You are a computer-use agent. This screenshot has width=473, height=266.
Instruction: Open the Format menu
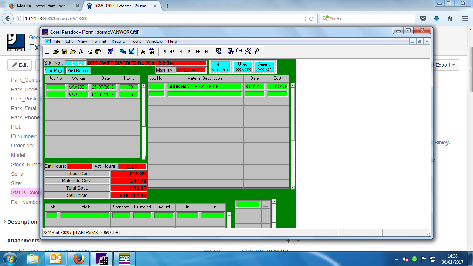(99, 41)
